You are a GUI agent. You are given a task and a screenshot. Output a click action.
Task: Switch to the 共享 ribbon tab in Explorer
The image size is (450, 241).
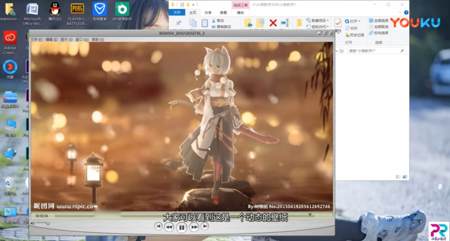point(208,13)
